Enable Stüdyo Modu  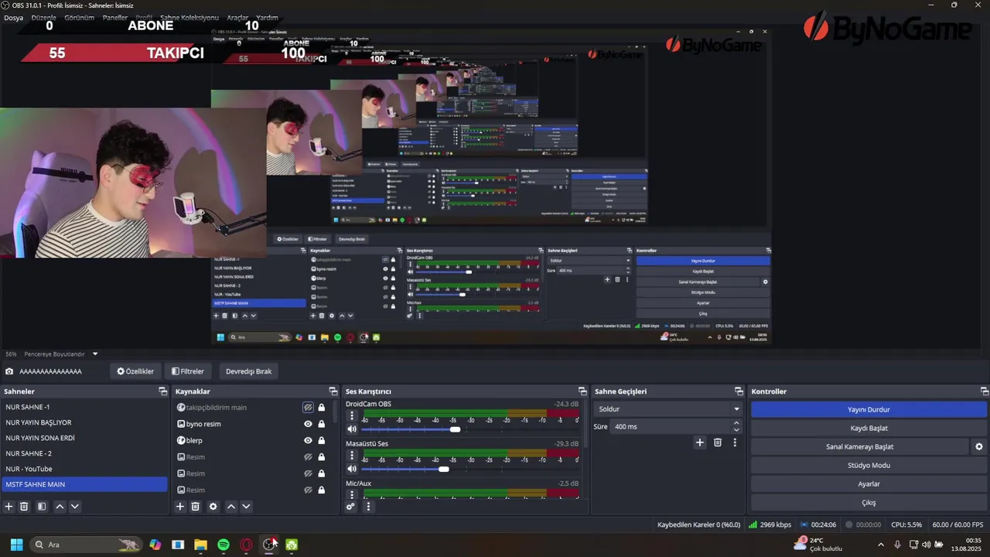pos(869,465)
